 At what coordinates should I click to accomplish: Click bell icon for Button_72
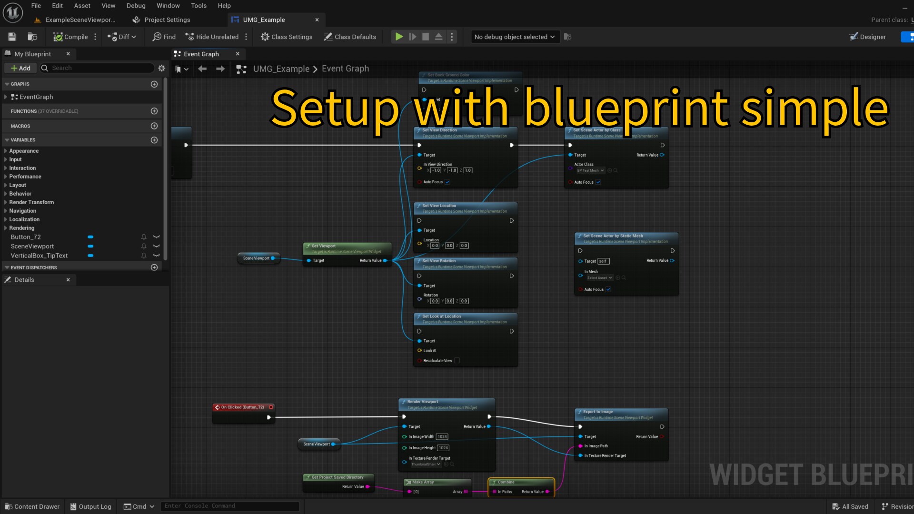pyautogui.click(x=144, y=237)
